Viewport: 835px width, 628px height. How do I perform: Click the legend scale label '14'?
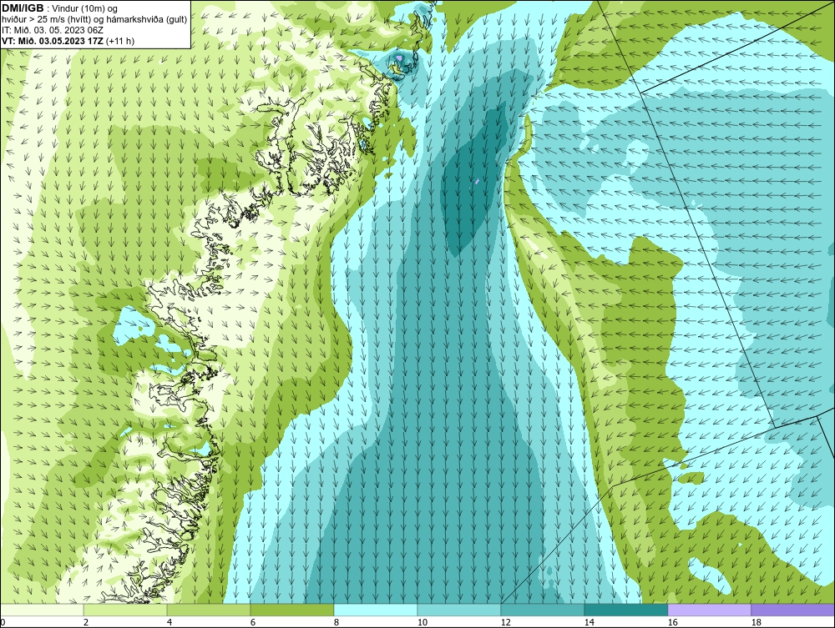pyautogui.click(x=589, y=622)
